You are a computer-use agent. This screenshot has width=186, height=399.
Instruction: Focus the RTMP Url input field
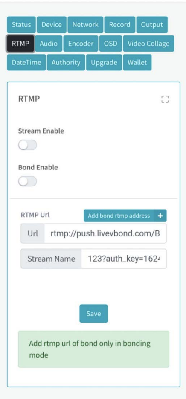point(105,233)
